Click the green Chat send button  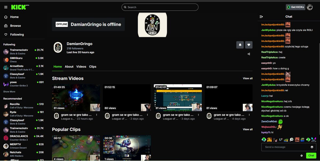[311, 155]
